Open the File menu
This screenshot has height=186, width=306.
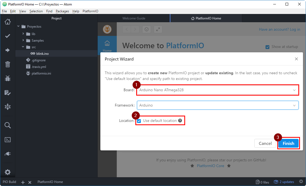(x=4, y=11)
